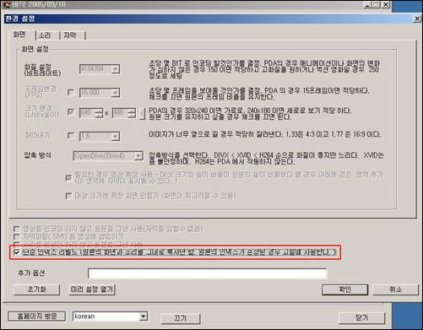Check 자막파일(.SMI) 를 영상에 삽입하기

[x=17, y=236]
